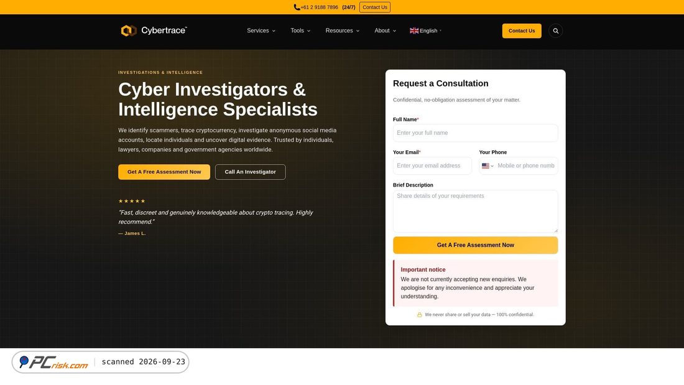Screen dimensions: 684x385
Task: Click 'We are not currently accepting new enquiries' text
Action: pos(468,287)
